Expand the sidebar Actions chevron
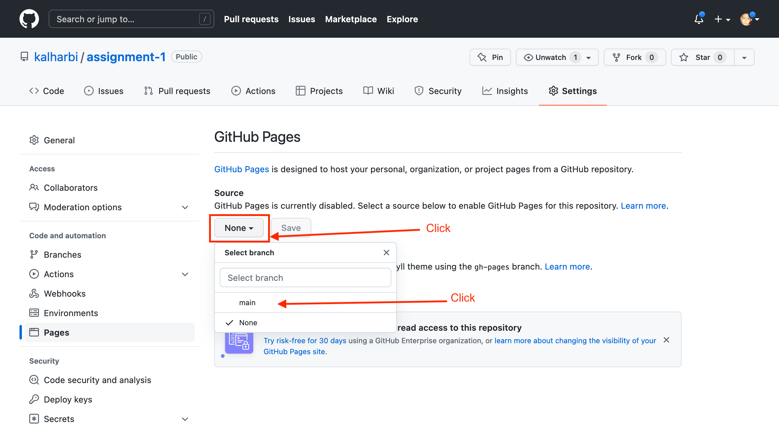Image resolution: width=779 pixels, height=429 pixels. pos(185,274)
